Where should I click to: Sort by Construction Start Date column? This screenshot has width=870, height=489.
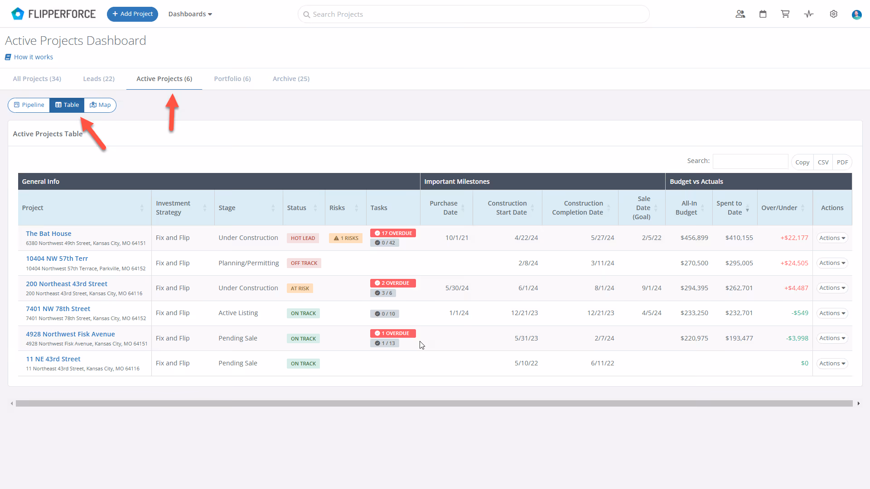click(507, 208)
